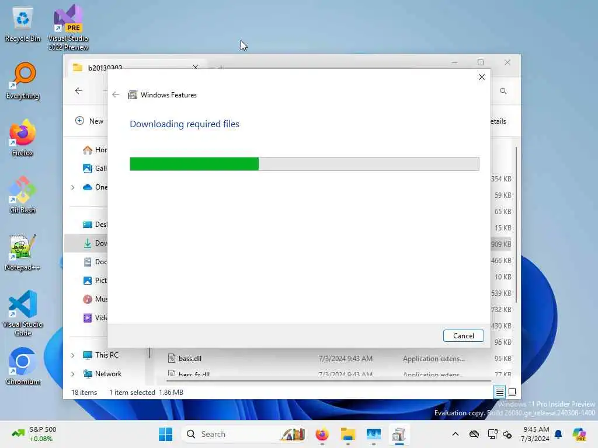Add a new File Explorer tab
The image size is (598, 448).
pos(221,67)
